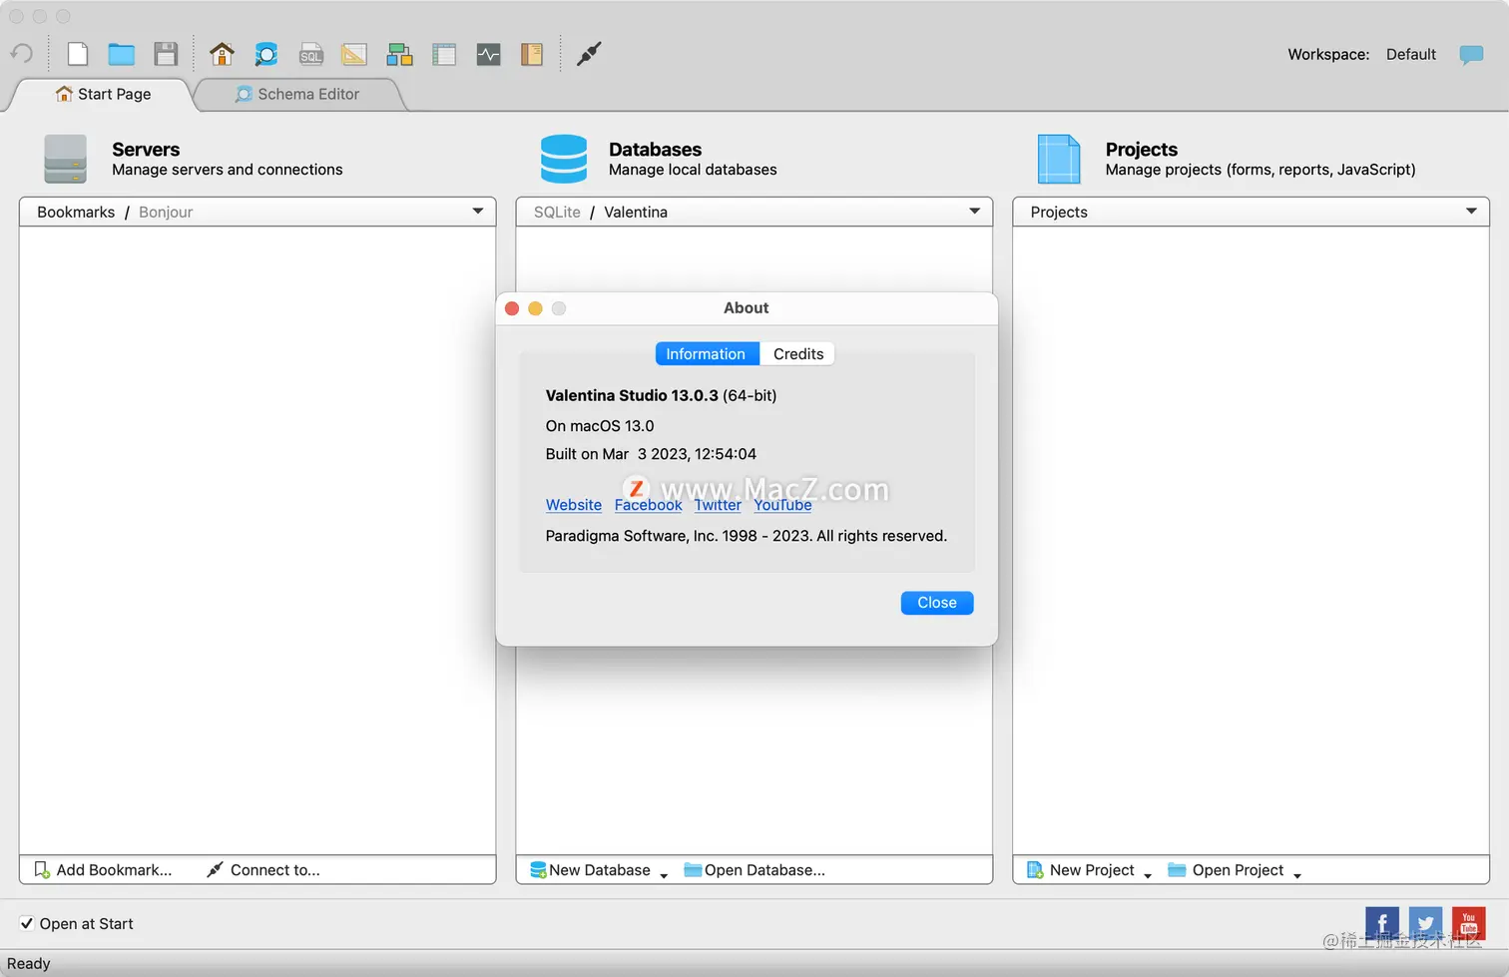Image resolution: width=1509 pixels, height=977 pixels.
Task: Open the chat bubble icon beside Workspace
Action: (x=1471, y=55)
